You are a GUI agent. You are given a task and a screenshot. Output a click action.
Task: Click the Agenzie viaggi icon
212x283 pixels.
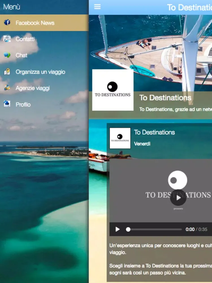[7, 88]
